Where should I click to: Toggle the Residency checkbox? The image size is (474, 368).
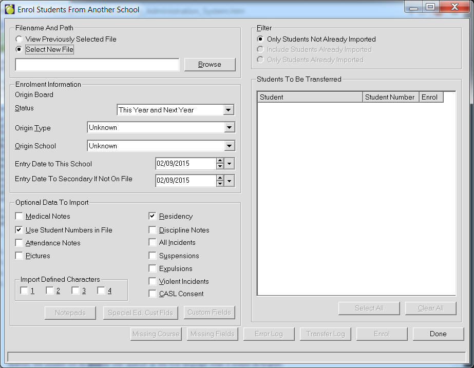click(x=153, y=217)
